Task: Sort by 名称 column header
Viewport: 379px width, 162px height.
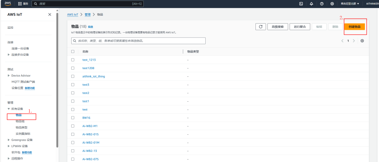Action: [85, 52]
